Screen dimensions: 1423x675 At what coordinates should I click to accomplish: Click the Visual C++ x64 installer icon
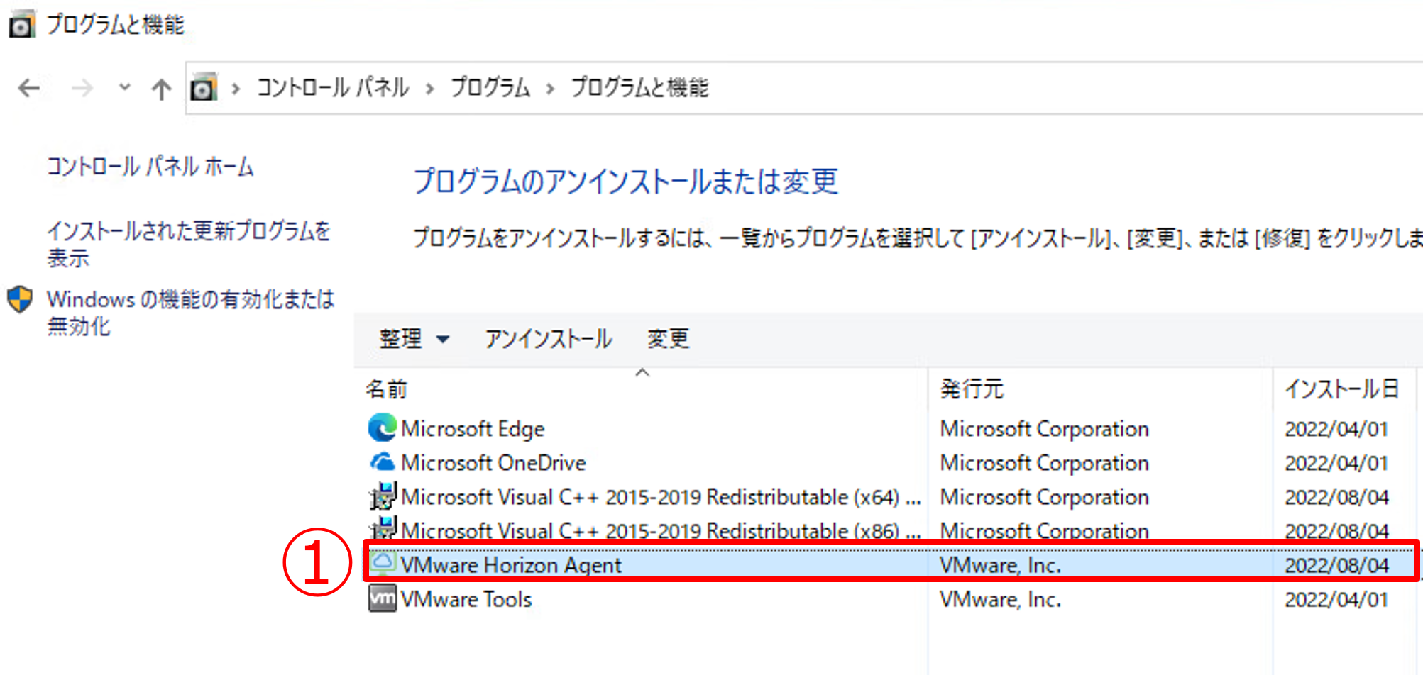click(x=382, y=496)
